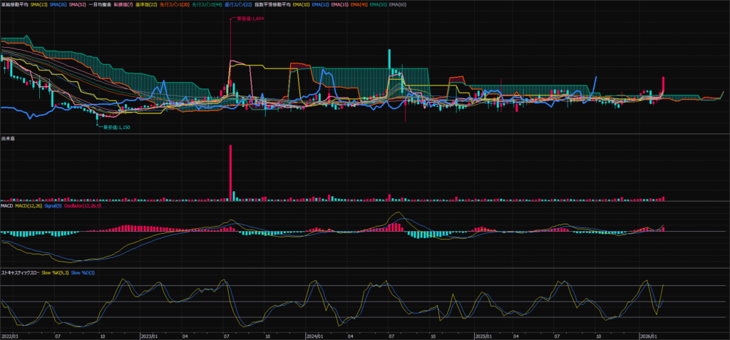Select the 遅行スパン(22) legend entry
This screenshot has width=730, height=340.
pyautogui.click(x=238, y=4)
